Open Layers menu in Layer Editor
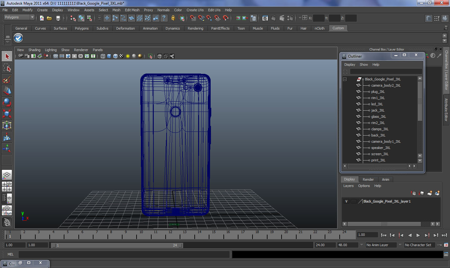 (348, 186)
